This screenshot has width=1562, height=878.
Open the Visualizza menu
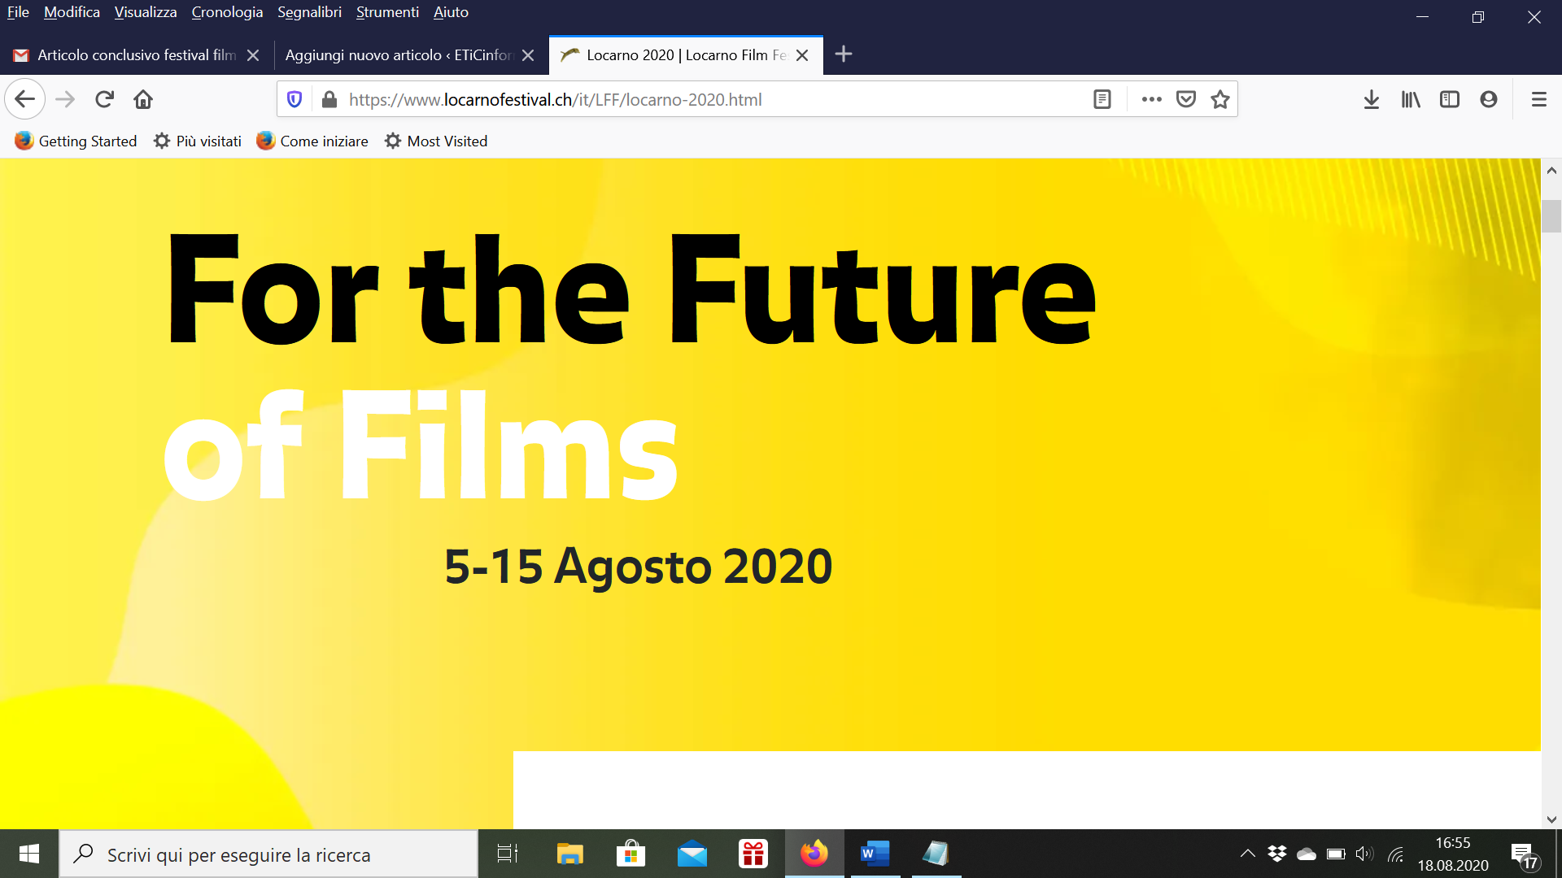146,12
